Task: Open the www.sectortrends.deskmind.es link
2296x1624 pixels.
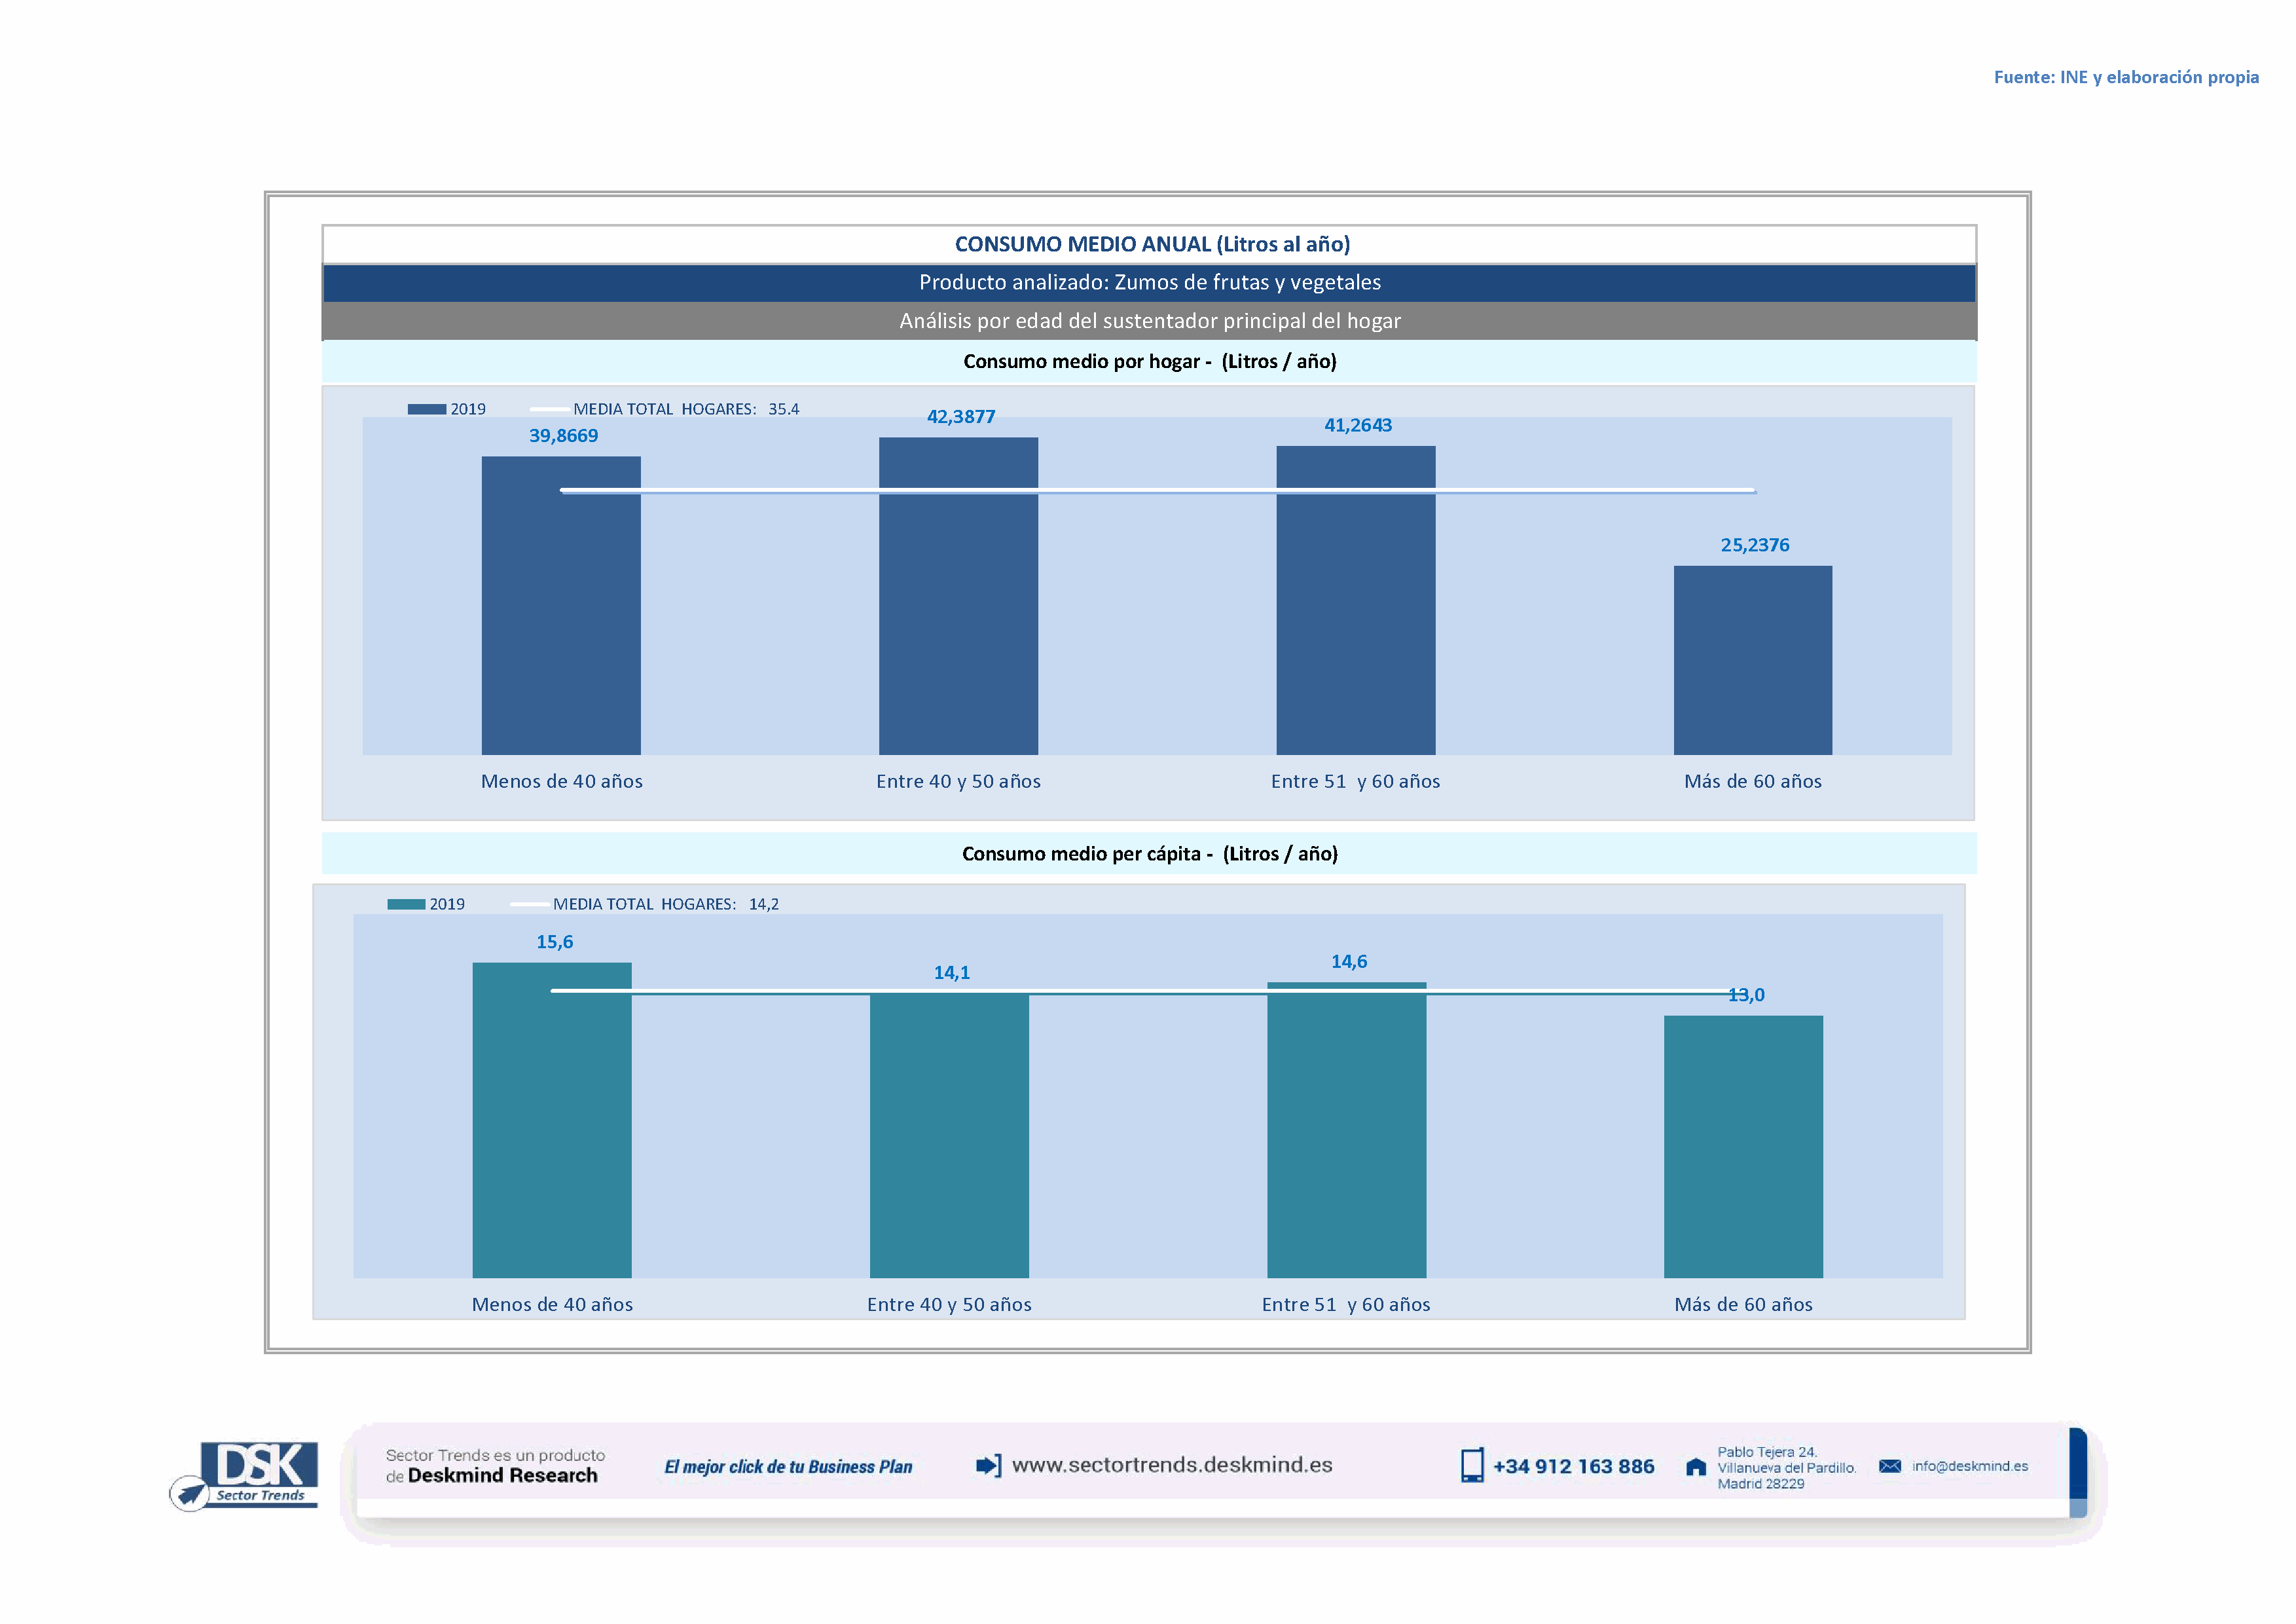Action: [1172, 1465]
